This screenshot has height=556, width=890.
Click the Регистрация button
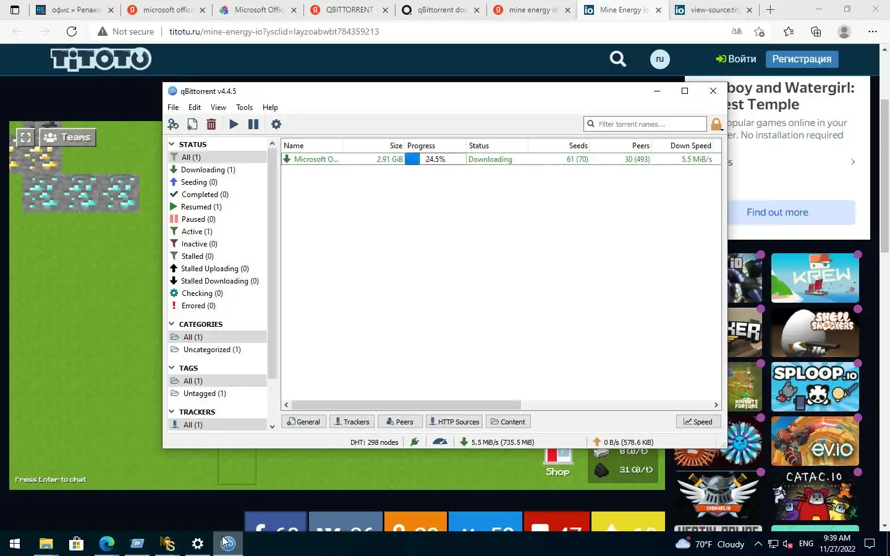[x=802, y=59]
